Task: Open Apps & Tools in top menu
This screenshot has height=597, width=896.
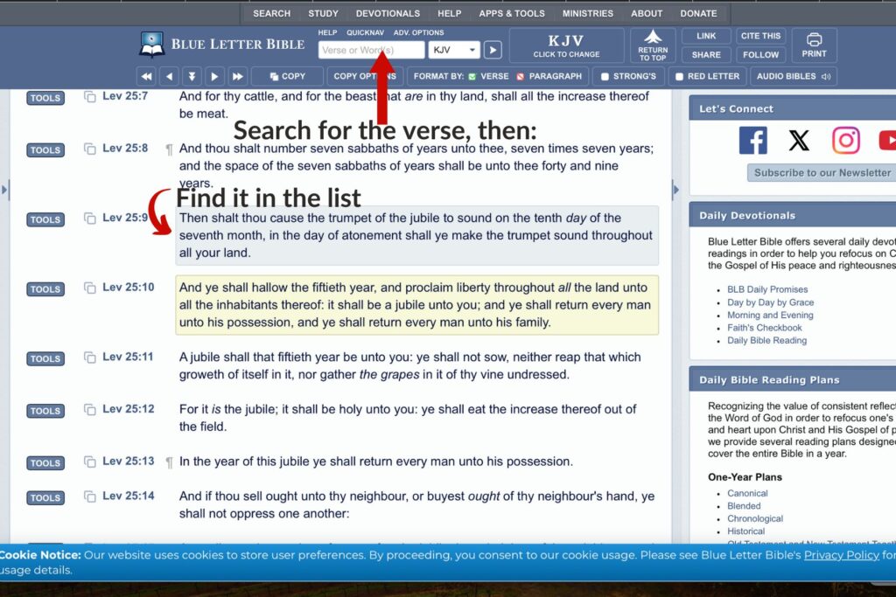Action: coord(511,13)
